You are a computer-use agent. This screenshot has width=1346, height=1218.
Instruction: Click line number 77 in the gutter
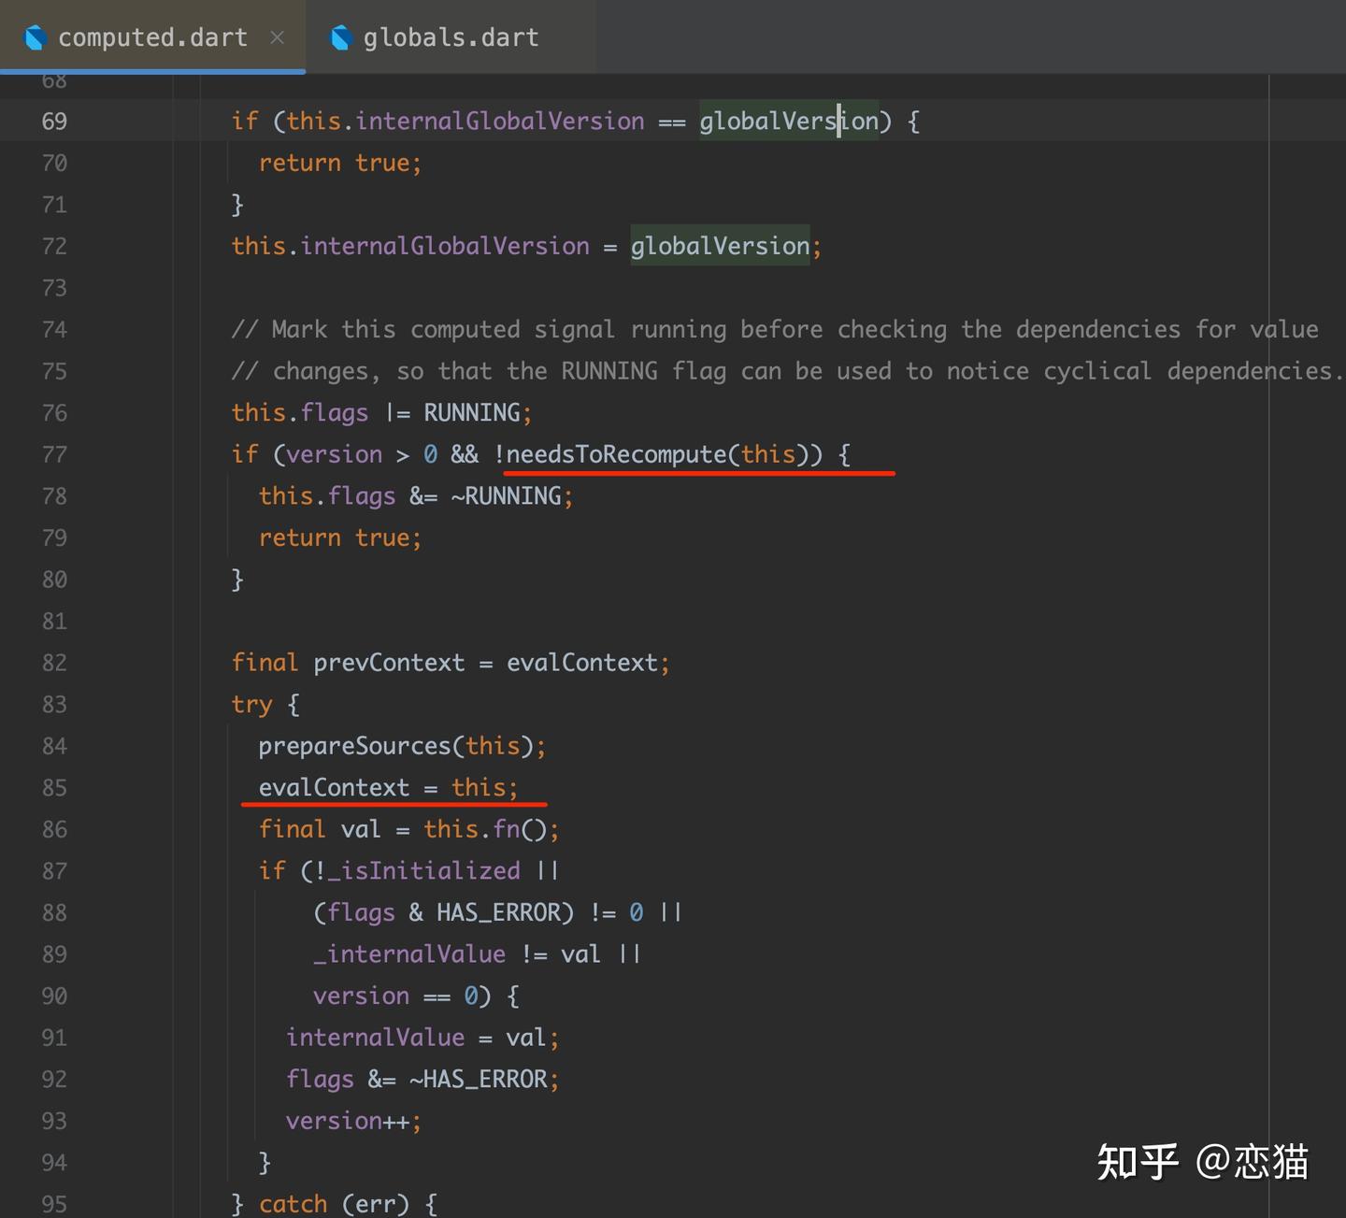[x=54, y=455]
